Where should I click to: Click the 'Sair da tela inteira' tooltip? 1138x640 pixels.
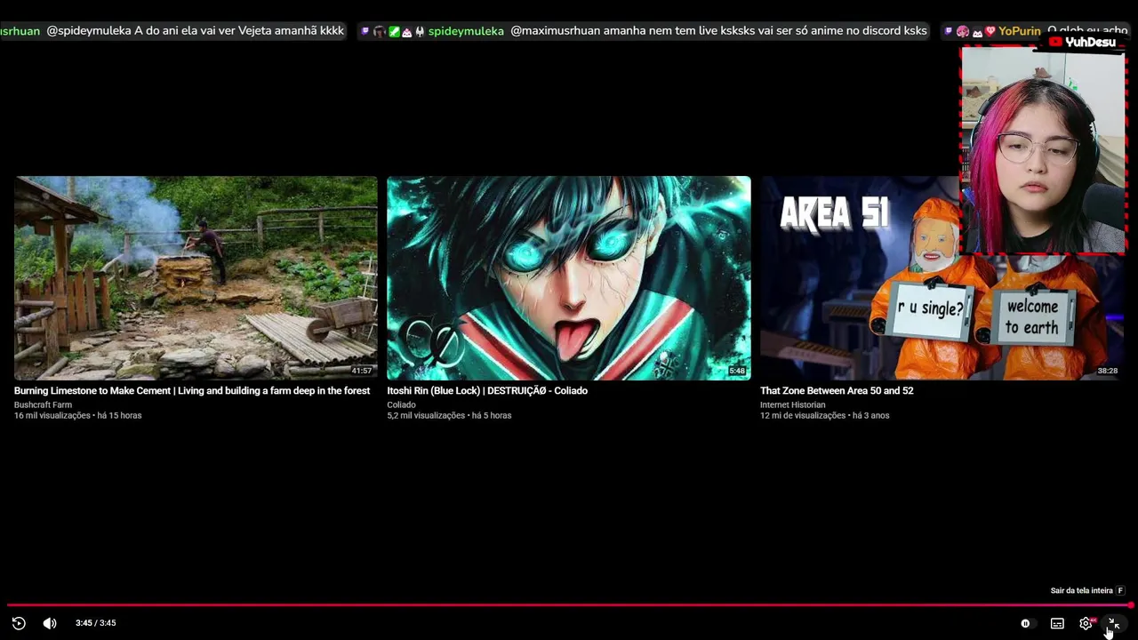pyautogui.click(x=1087, y=590)
